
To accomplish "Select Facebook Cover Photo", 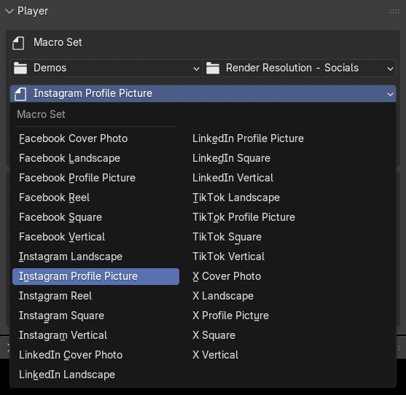I will [x=95, y=138].
